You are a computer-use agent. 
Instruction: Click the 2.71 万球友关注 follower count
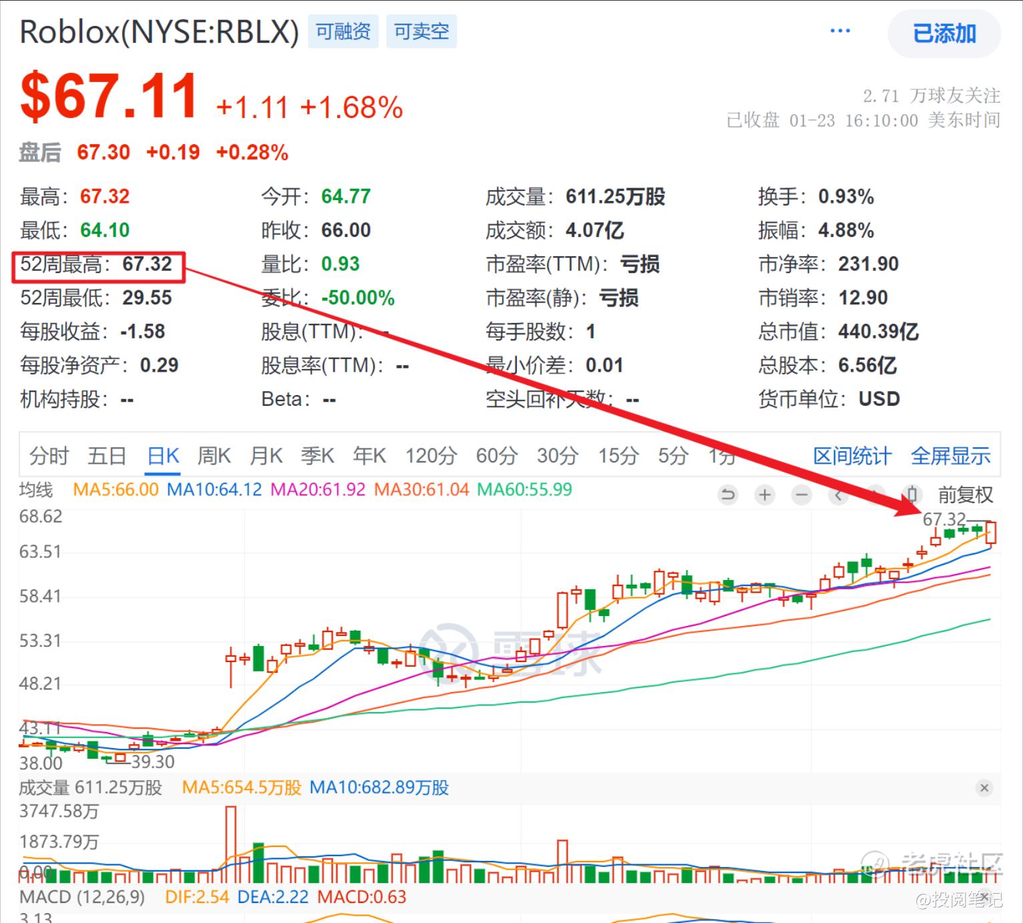pyautogui.click(x=932, y=96)
